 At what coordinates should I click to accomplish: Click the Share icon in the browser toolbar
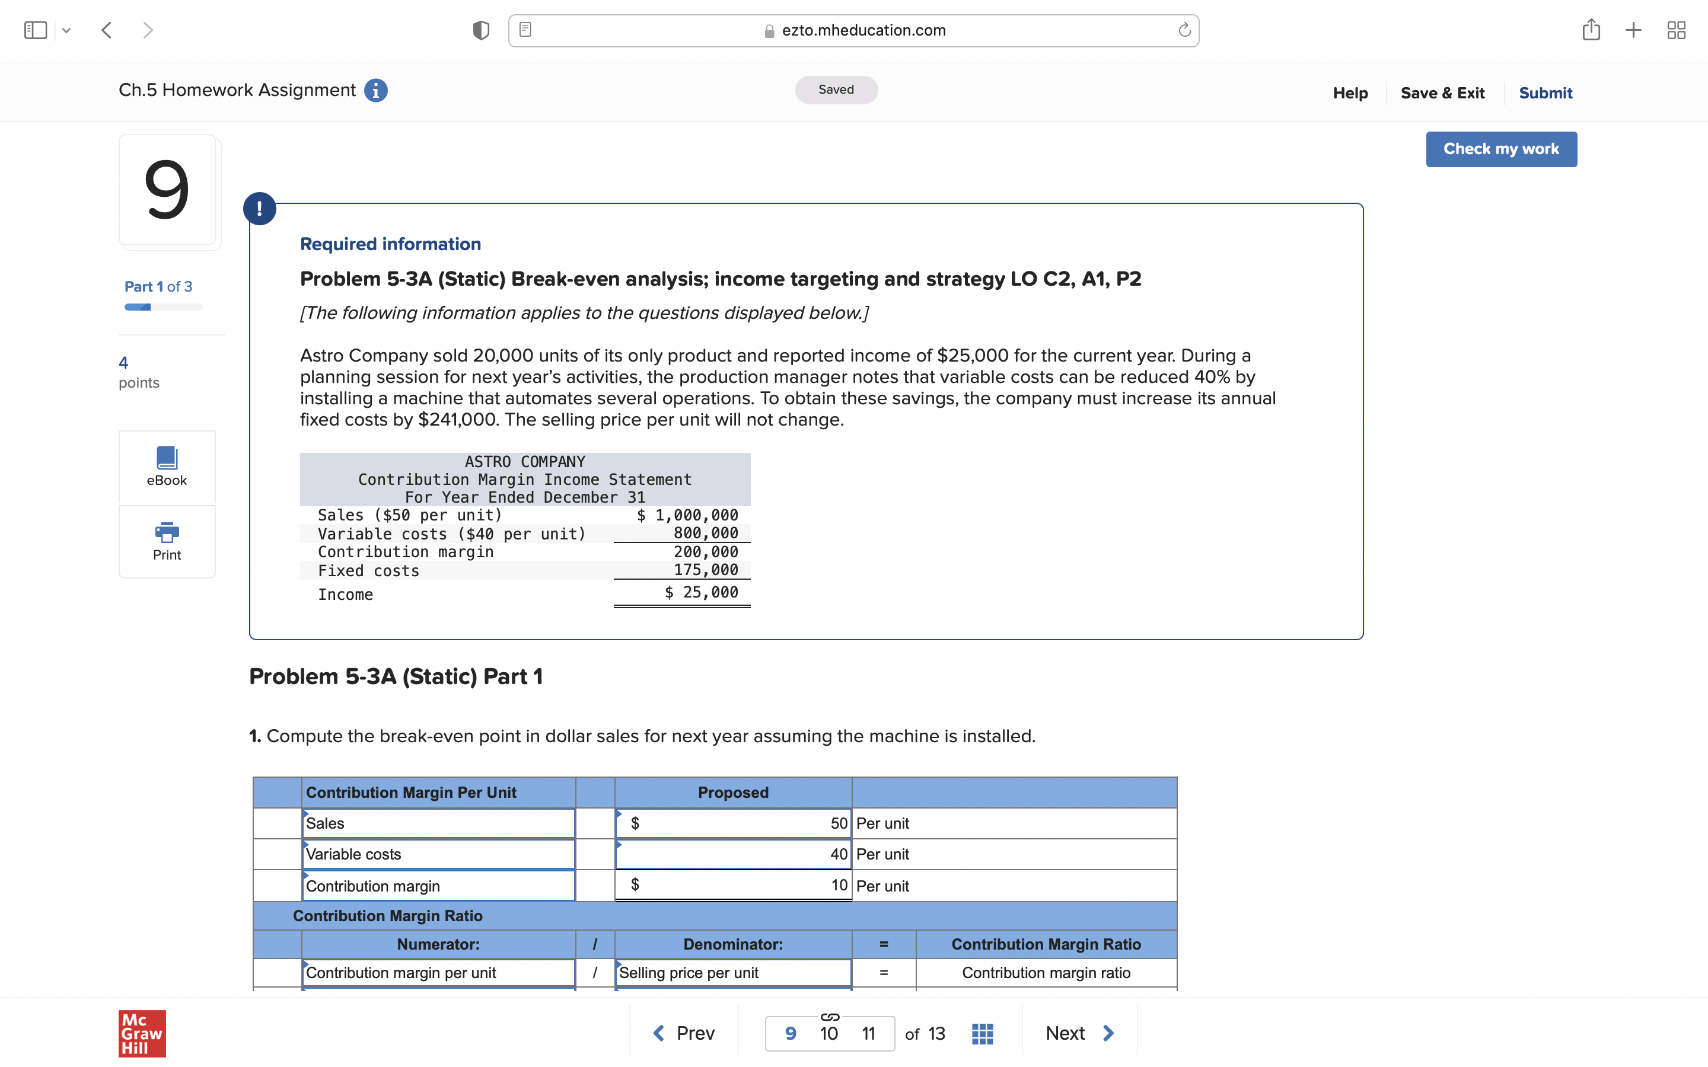coord(1592,30)
